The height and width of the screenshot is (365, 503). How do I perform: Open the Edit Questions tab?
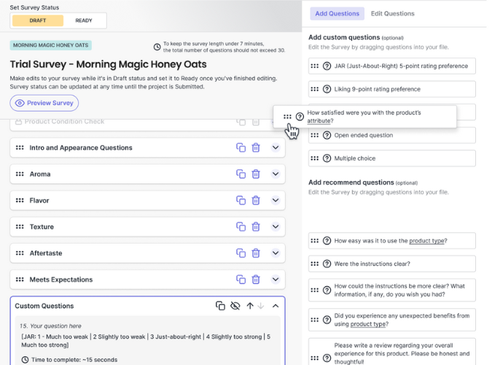[393, 13]
